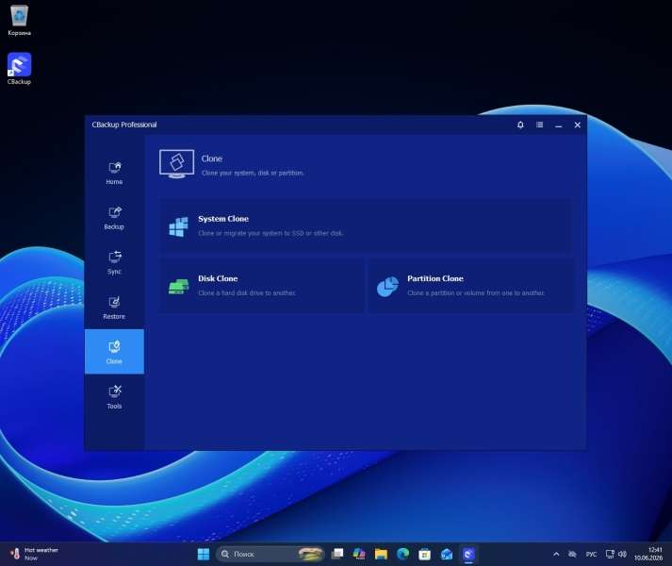Select the Clone sidebar tab
Screen dimensions: 672x566
(x=114, y=352)
